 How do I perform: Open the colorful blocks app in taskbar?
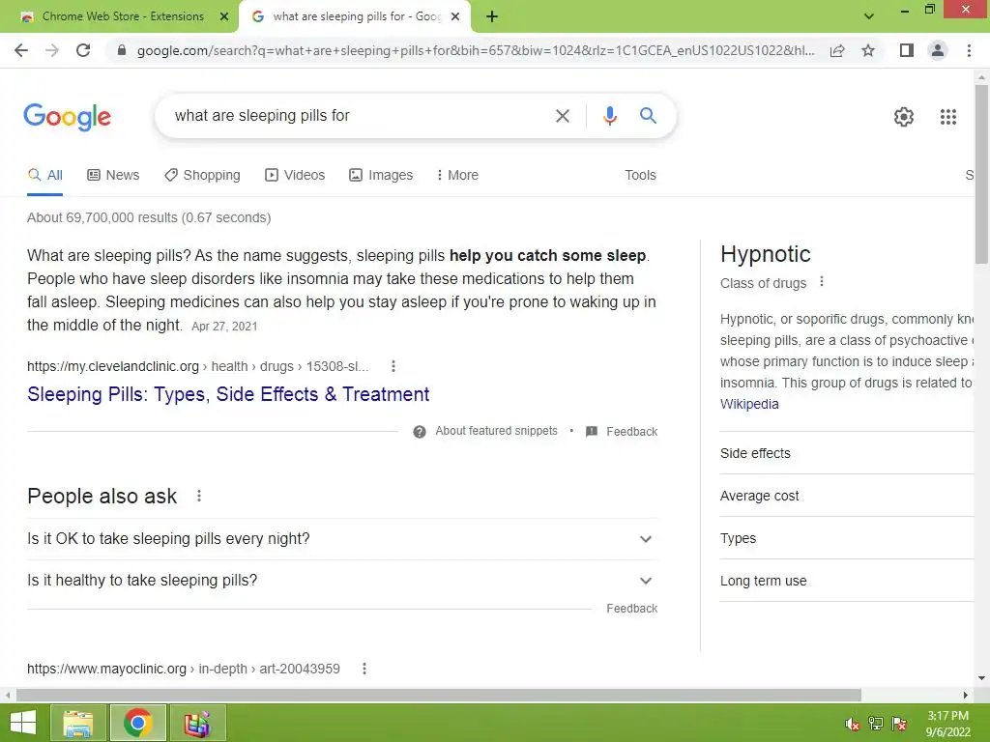pos(197,723)
